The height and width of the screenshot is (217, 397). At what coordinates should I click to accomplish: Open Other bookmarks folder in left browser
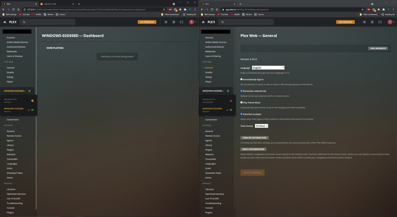[x=170, y=15]
